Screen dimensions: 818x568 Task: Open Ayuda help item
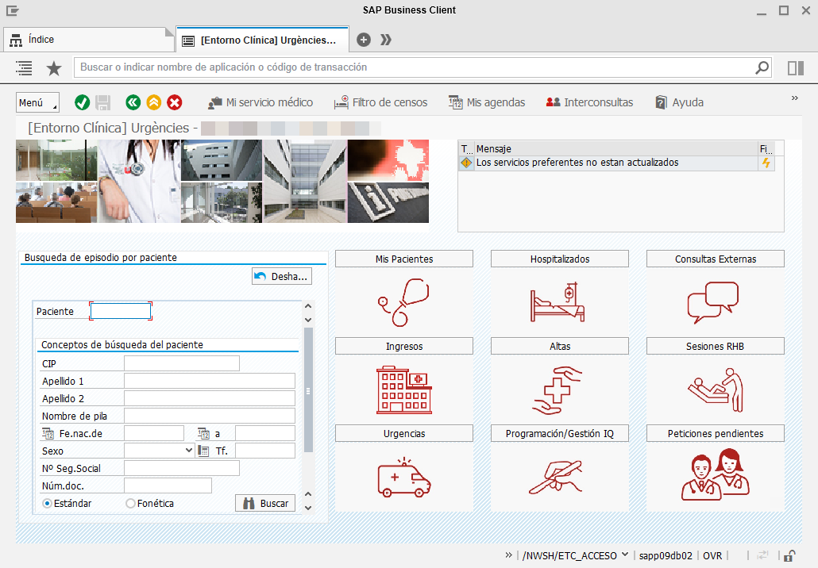pyautogui.click(x=680, y=102)
